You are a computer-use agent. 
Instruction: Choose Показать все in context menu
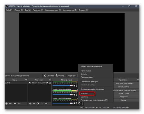click(95, 71)
